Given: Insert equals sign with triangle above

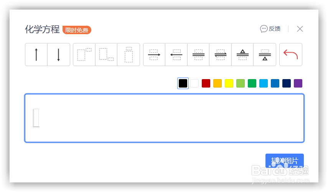Looking at the screenshot, I should pos(242,55).
